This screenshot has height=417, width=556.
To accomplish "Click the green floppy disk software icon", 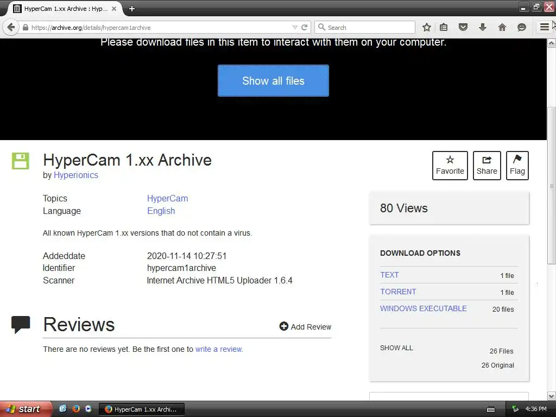I will coord(21,161).
